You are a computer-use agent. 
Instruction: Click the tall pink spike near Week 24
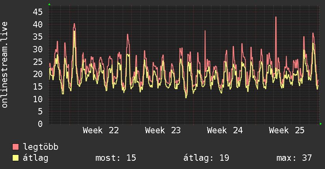(x=205, y=31)
